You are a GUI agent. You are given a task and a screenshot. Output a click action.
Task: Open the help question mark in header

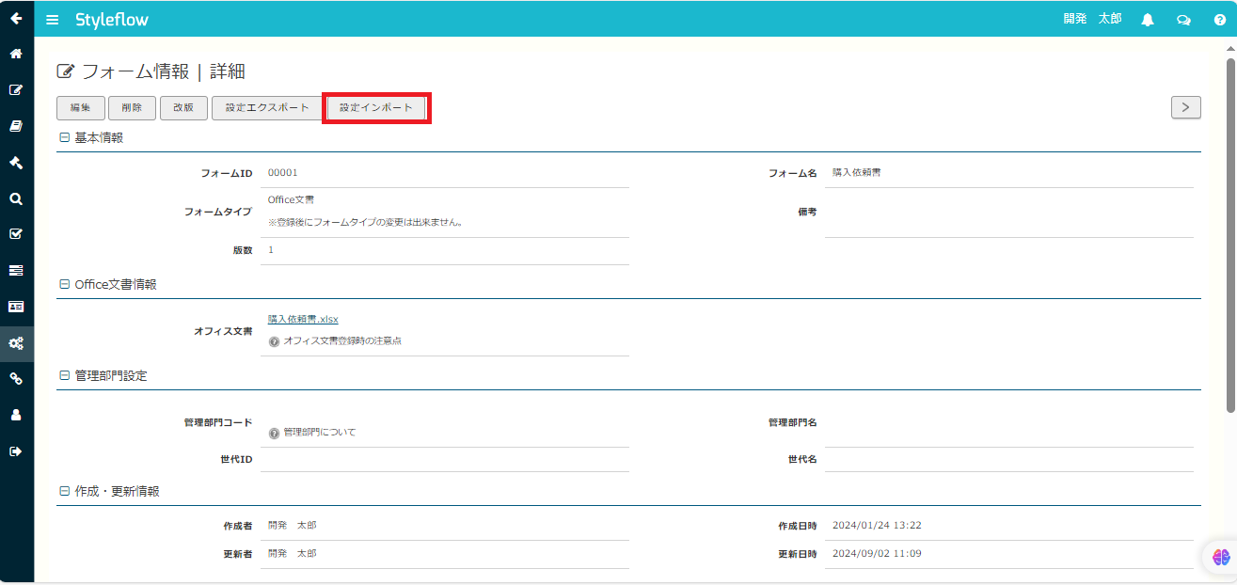(x=1220, y=20)
